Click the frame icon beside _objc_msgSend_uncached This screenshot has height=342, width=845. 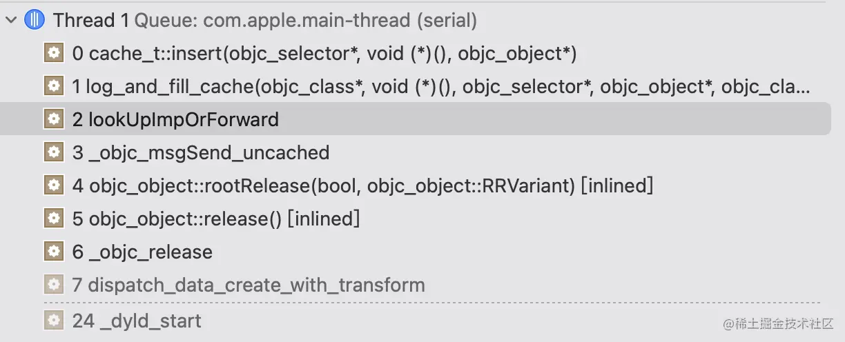[x=53, y=152]
